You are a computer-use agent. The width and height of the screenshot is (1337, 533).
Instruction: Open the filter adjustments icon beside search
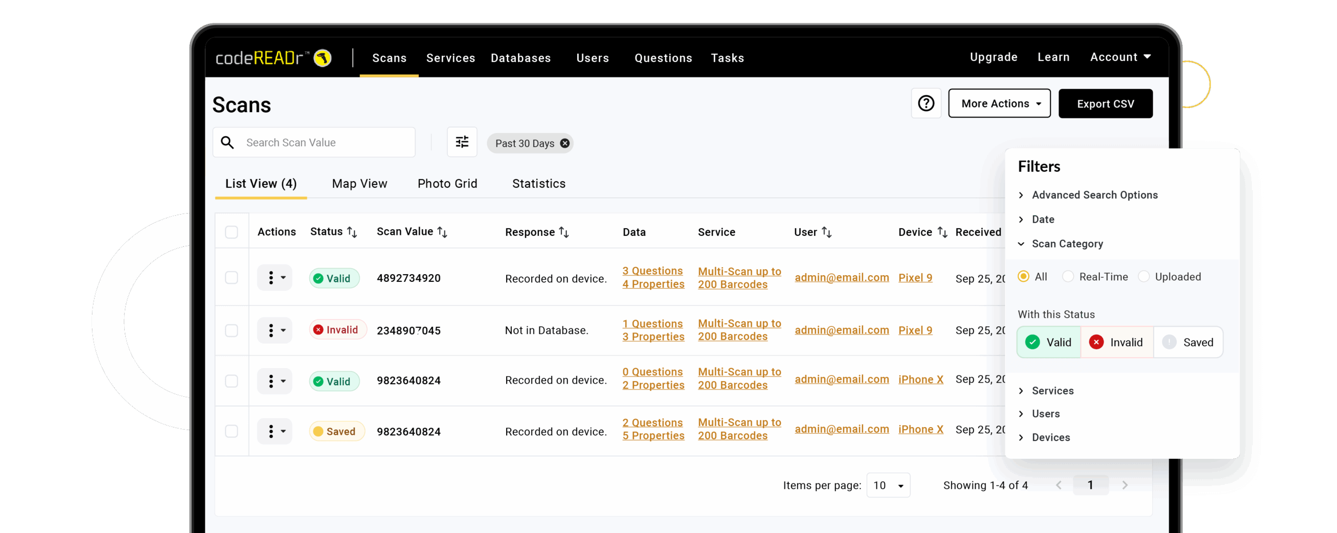click(x=462, y=141)
